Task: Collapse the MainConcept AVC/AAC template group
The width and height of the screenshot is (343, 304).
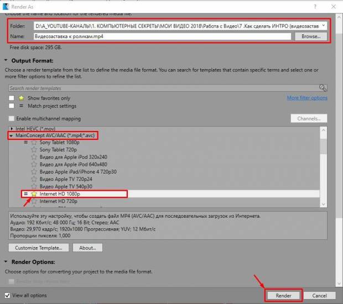Action: click(11, 135)
